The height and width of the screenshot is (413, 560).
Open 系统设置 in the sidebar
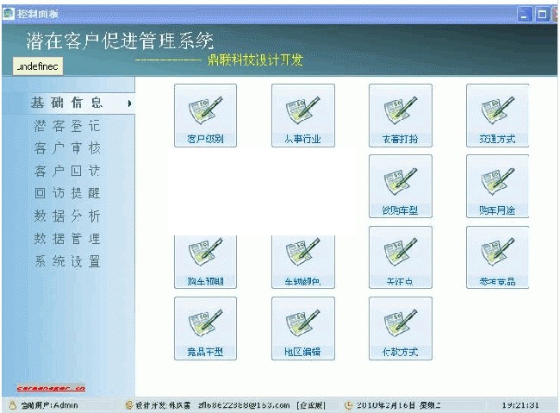click(67, 261)
